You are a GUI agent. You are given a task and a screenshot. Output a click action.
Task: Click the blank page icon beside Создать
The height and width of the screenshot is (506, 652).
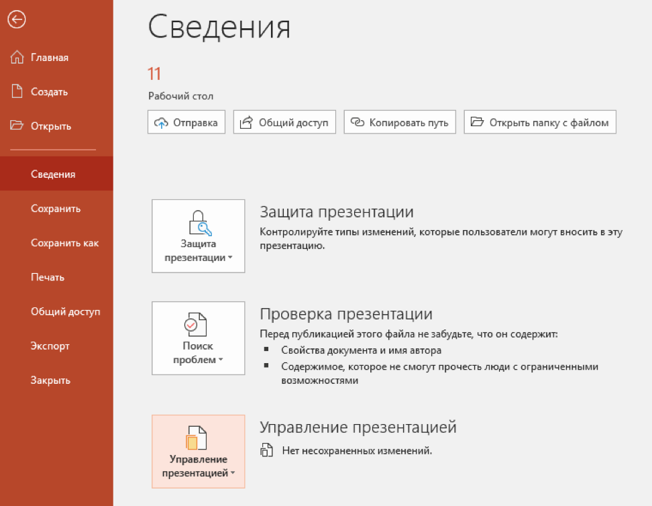pos(17,91)
